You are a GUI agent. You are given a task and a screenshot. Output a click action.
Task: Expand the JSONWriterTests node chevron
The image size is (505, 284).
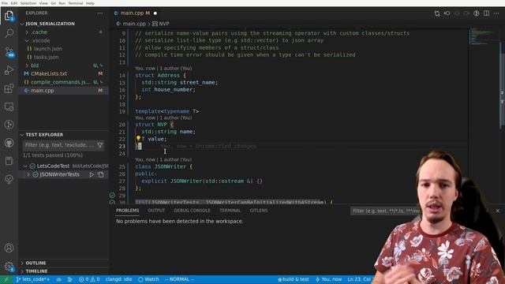(28, 174)
